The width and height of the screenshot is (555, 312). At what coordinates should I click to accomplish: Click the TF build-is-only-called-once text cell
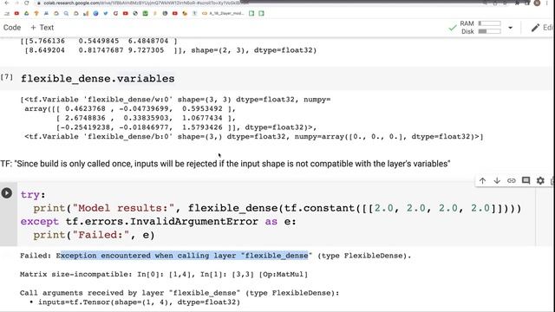click(225, 164)
